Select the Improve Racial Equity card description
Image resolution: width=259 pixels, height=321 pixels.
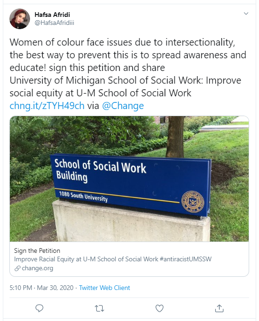point(113,259)
